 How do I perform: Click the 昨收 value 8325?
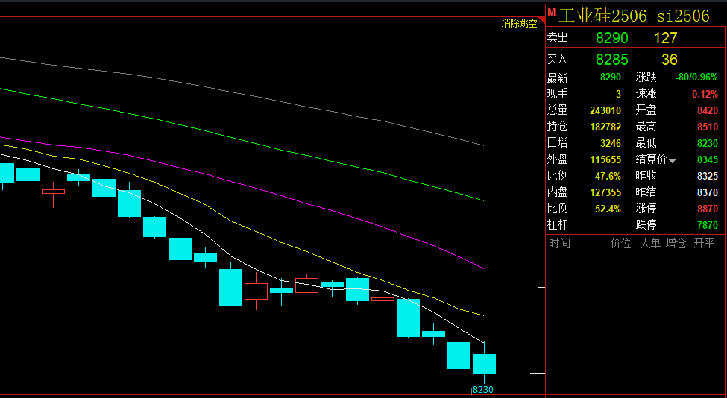pyautogui.click(x=708, y=176)
